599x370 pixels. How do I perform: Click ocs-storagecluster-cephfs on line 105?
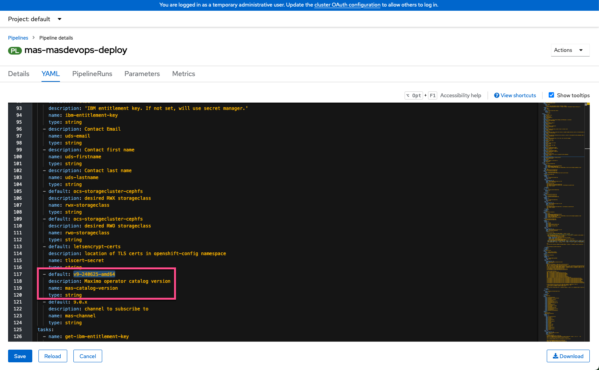coord(108,191)
